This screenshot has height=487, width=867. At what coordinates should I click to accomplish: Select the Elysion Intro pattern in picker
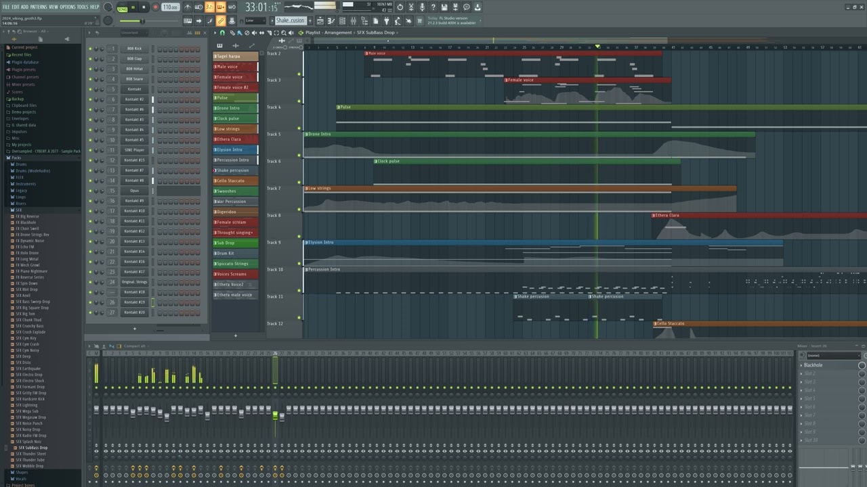point(236,149)
